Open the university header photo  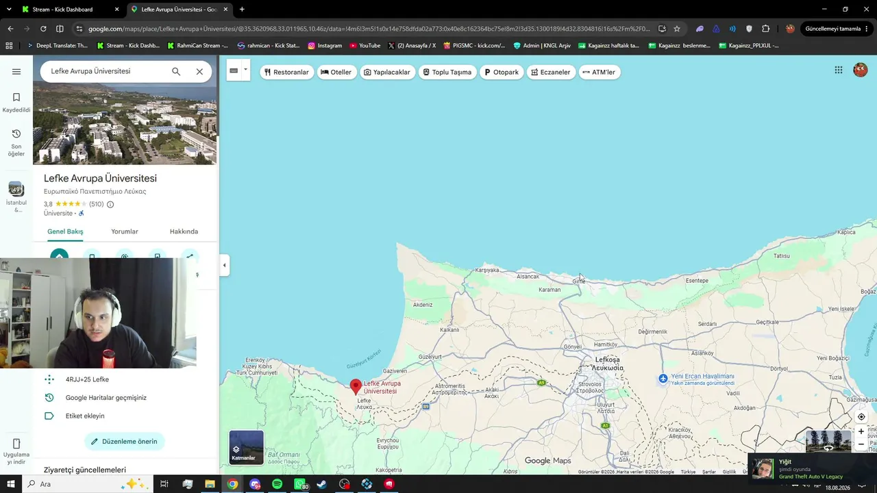coord(125,125)
